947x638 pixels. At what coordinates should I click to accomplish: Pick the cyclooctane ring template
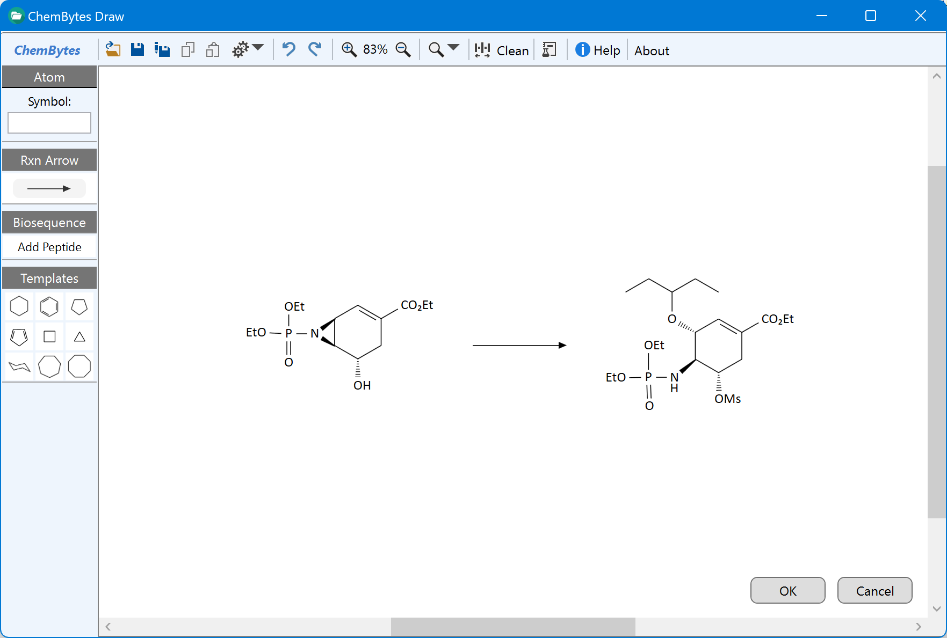pyautogui.click(x=79, y=366)
